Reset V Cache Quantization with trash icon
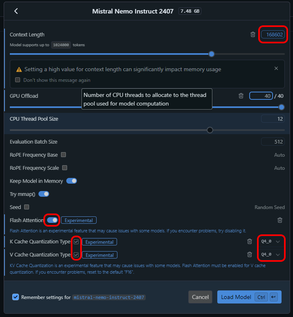The width and height of the screenshot is (293, 317). tap(250, 254)
